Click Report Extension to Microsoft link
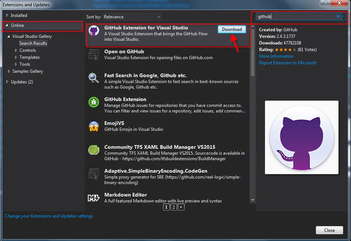This screenshot has height=241, width=351. [288, 63]
